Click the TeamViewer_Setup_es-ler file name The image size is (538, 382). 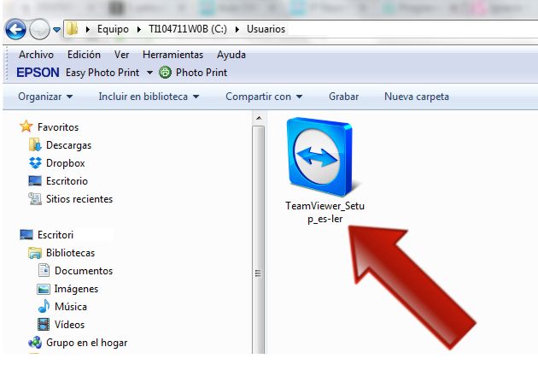pyautogui.click(x=325, y=212)
